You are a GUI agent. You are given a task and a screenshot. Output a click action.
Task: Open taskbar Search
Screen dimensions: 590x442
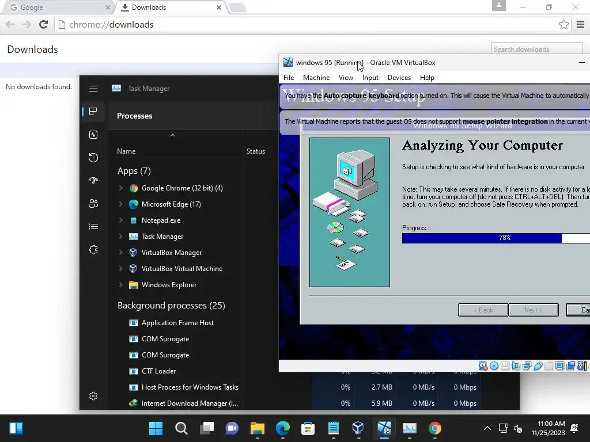pos(181,428)
